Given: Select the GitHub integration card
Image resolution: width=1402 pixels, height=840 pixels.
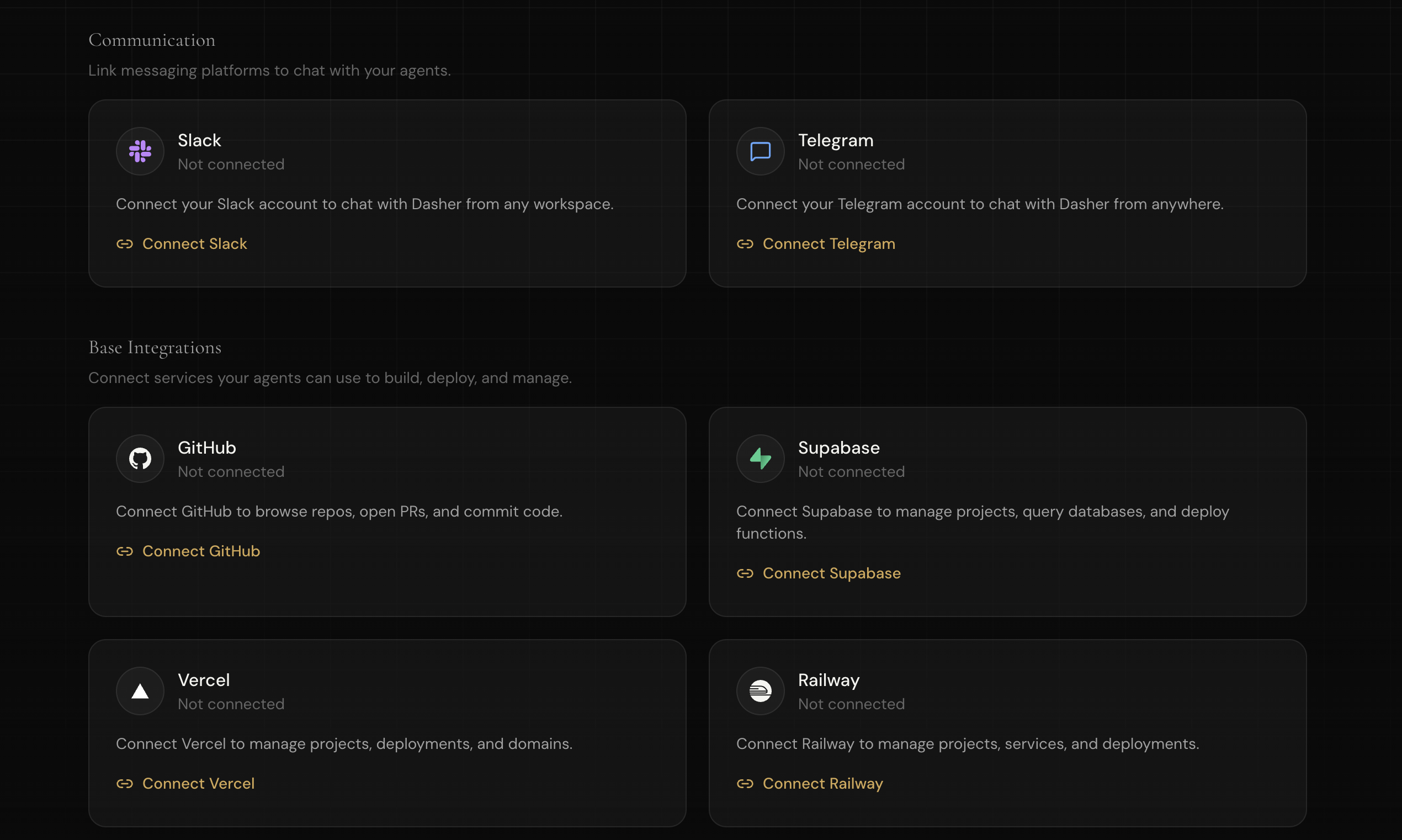Looking at the screenshot, I should 386,512.
